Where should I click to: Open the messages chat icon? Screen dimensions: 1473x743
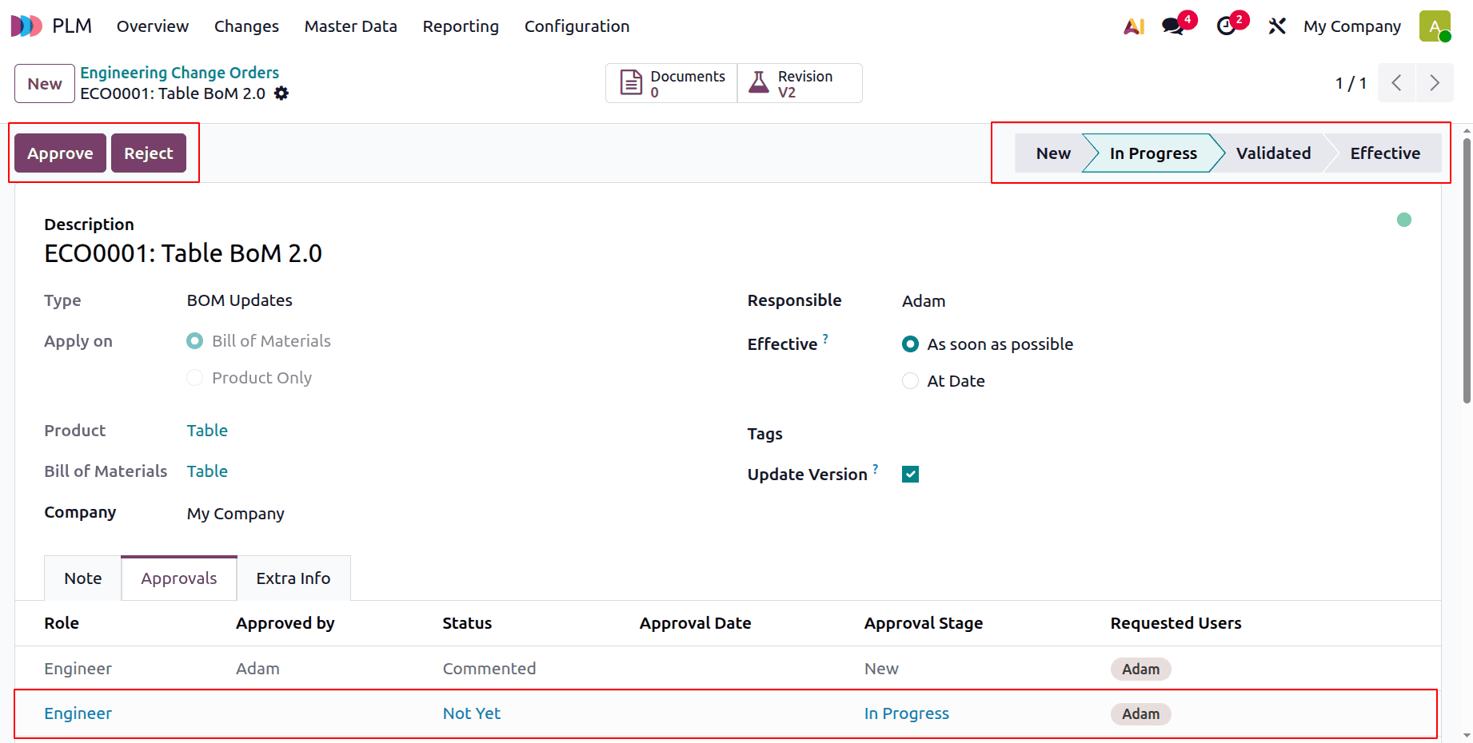(1173, 26)
